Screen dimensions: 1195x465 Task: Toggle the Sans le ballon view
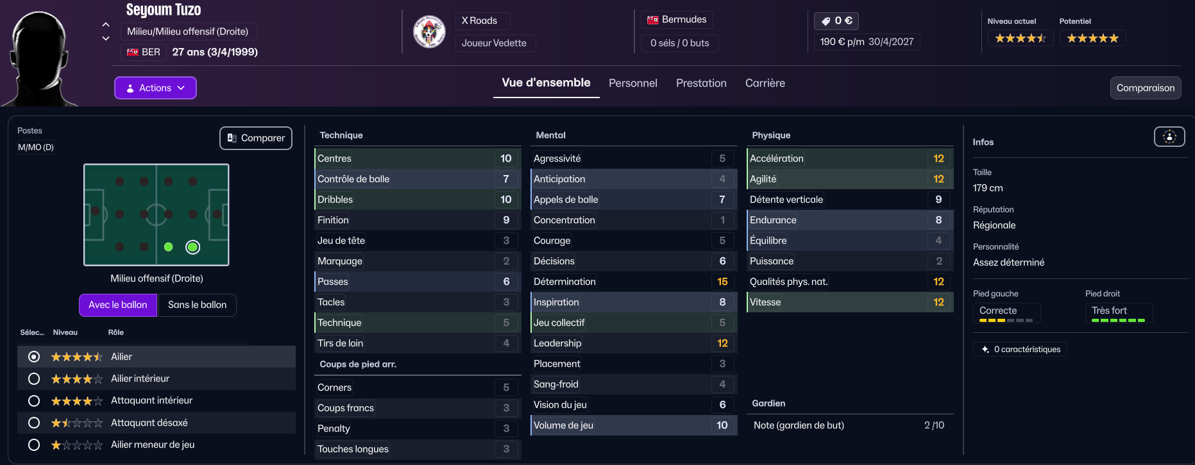point(197,305)
